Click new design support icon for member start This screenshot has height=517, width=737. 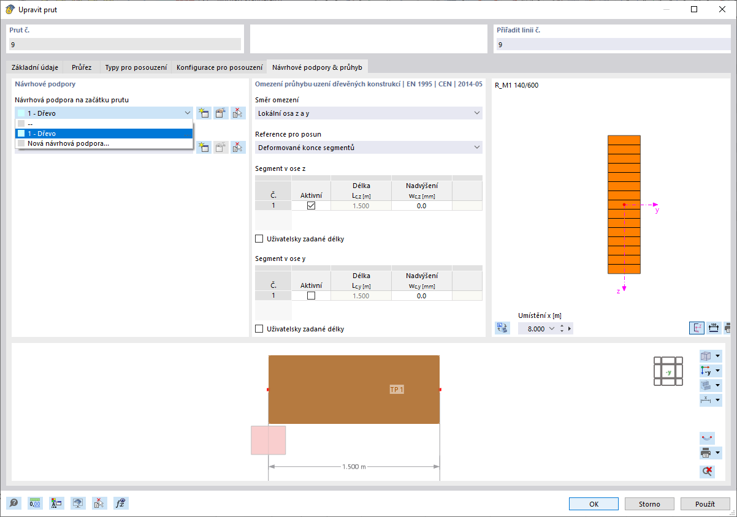click(204, 113)
